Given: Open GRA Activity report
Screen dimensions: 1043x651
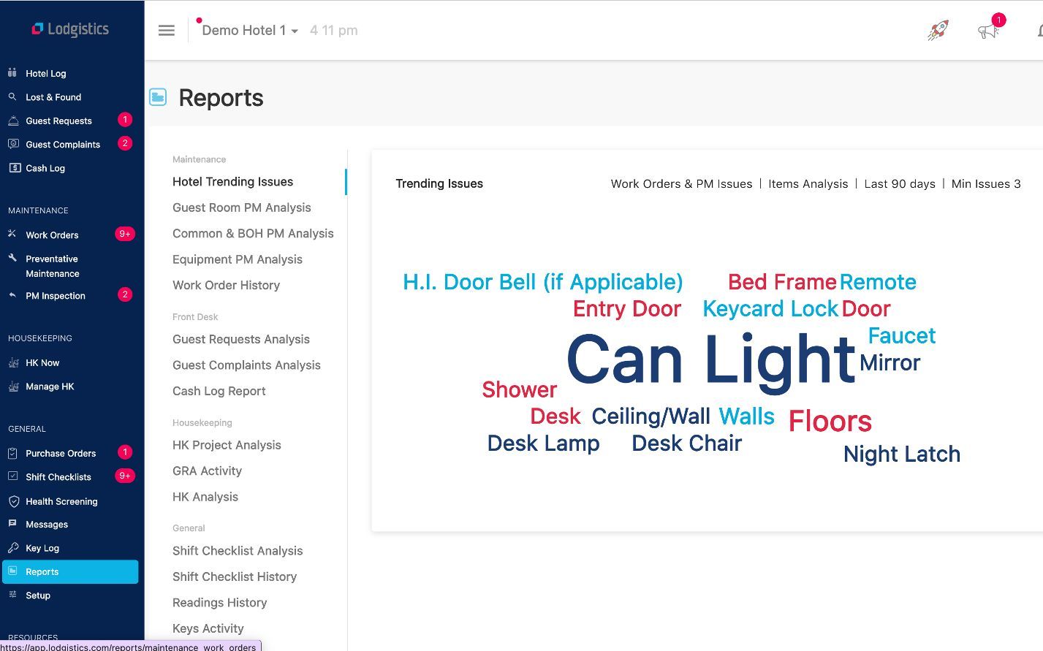Looking at the screenshot, I should tap(207, 471).
